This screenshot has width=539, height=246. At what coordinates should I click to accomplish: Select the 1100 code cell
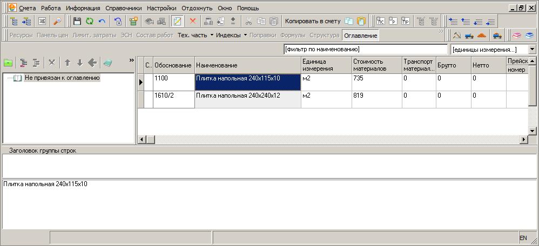pos(174,82)
